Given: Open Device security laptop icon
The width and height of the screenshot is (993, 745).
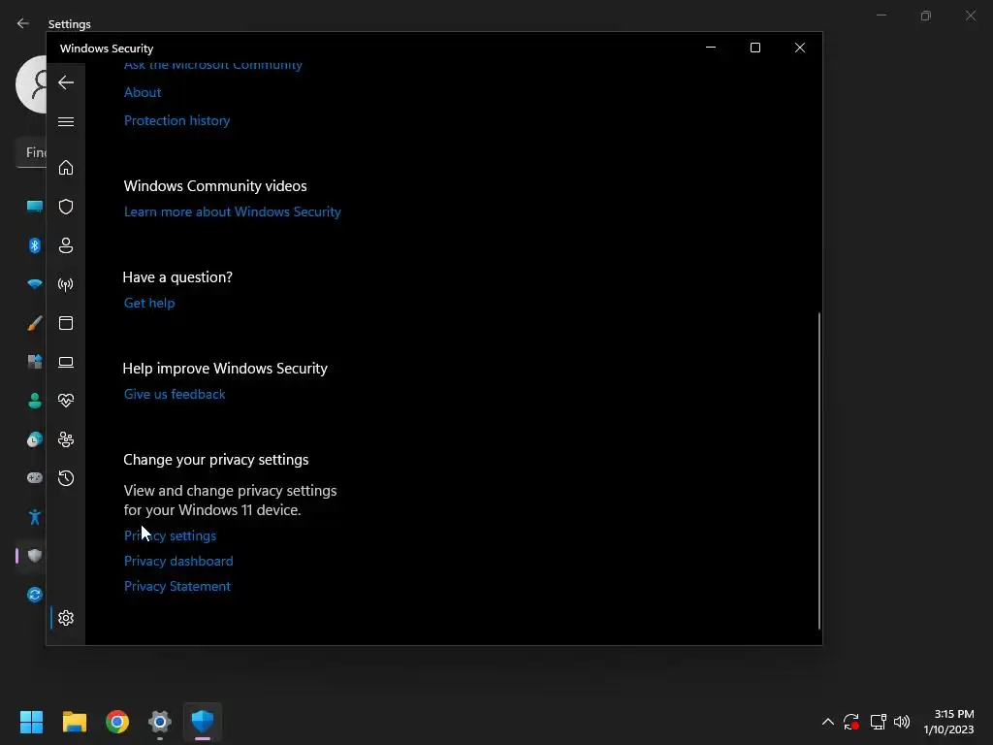Looking at the screenshot, I should [x=66, y=362].
